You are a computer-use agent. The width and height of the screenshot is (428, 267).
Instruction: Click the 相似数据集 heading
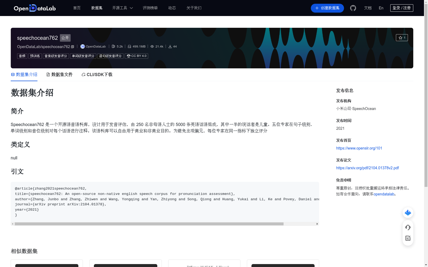[24, 251]
